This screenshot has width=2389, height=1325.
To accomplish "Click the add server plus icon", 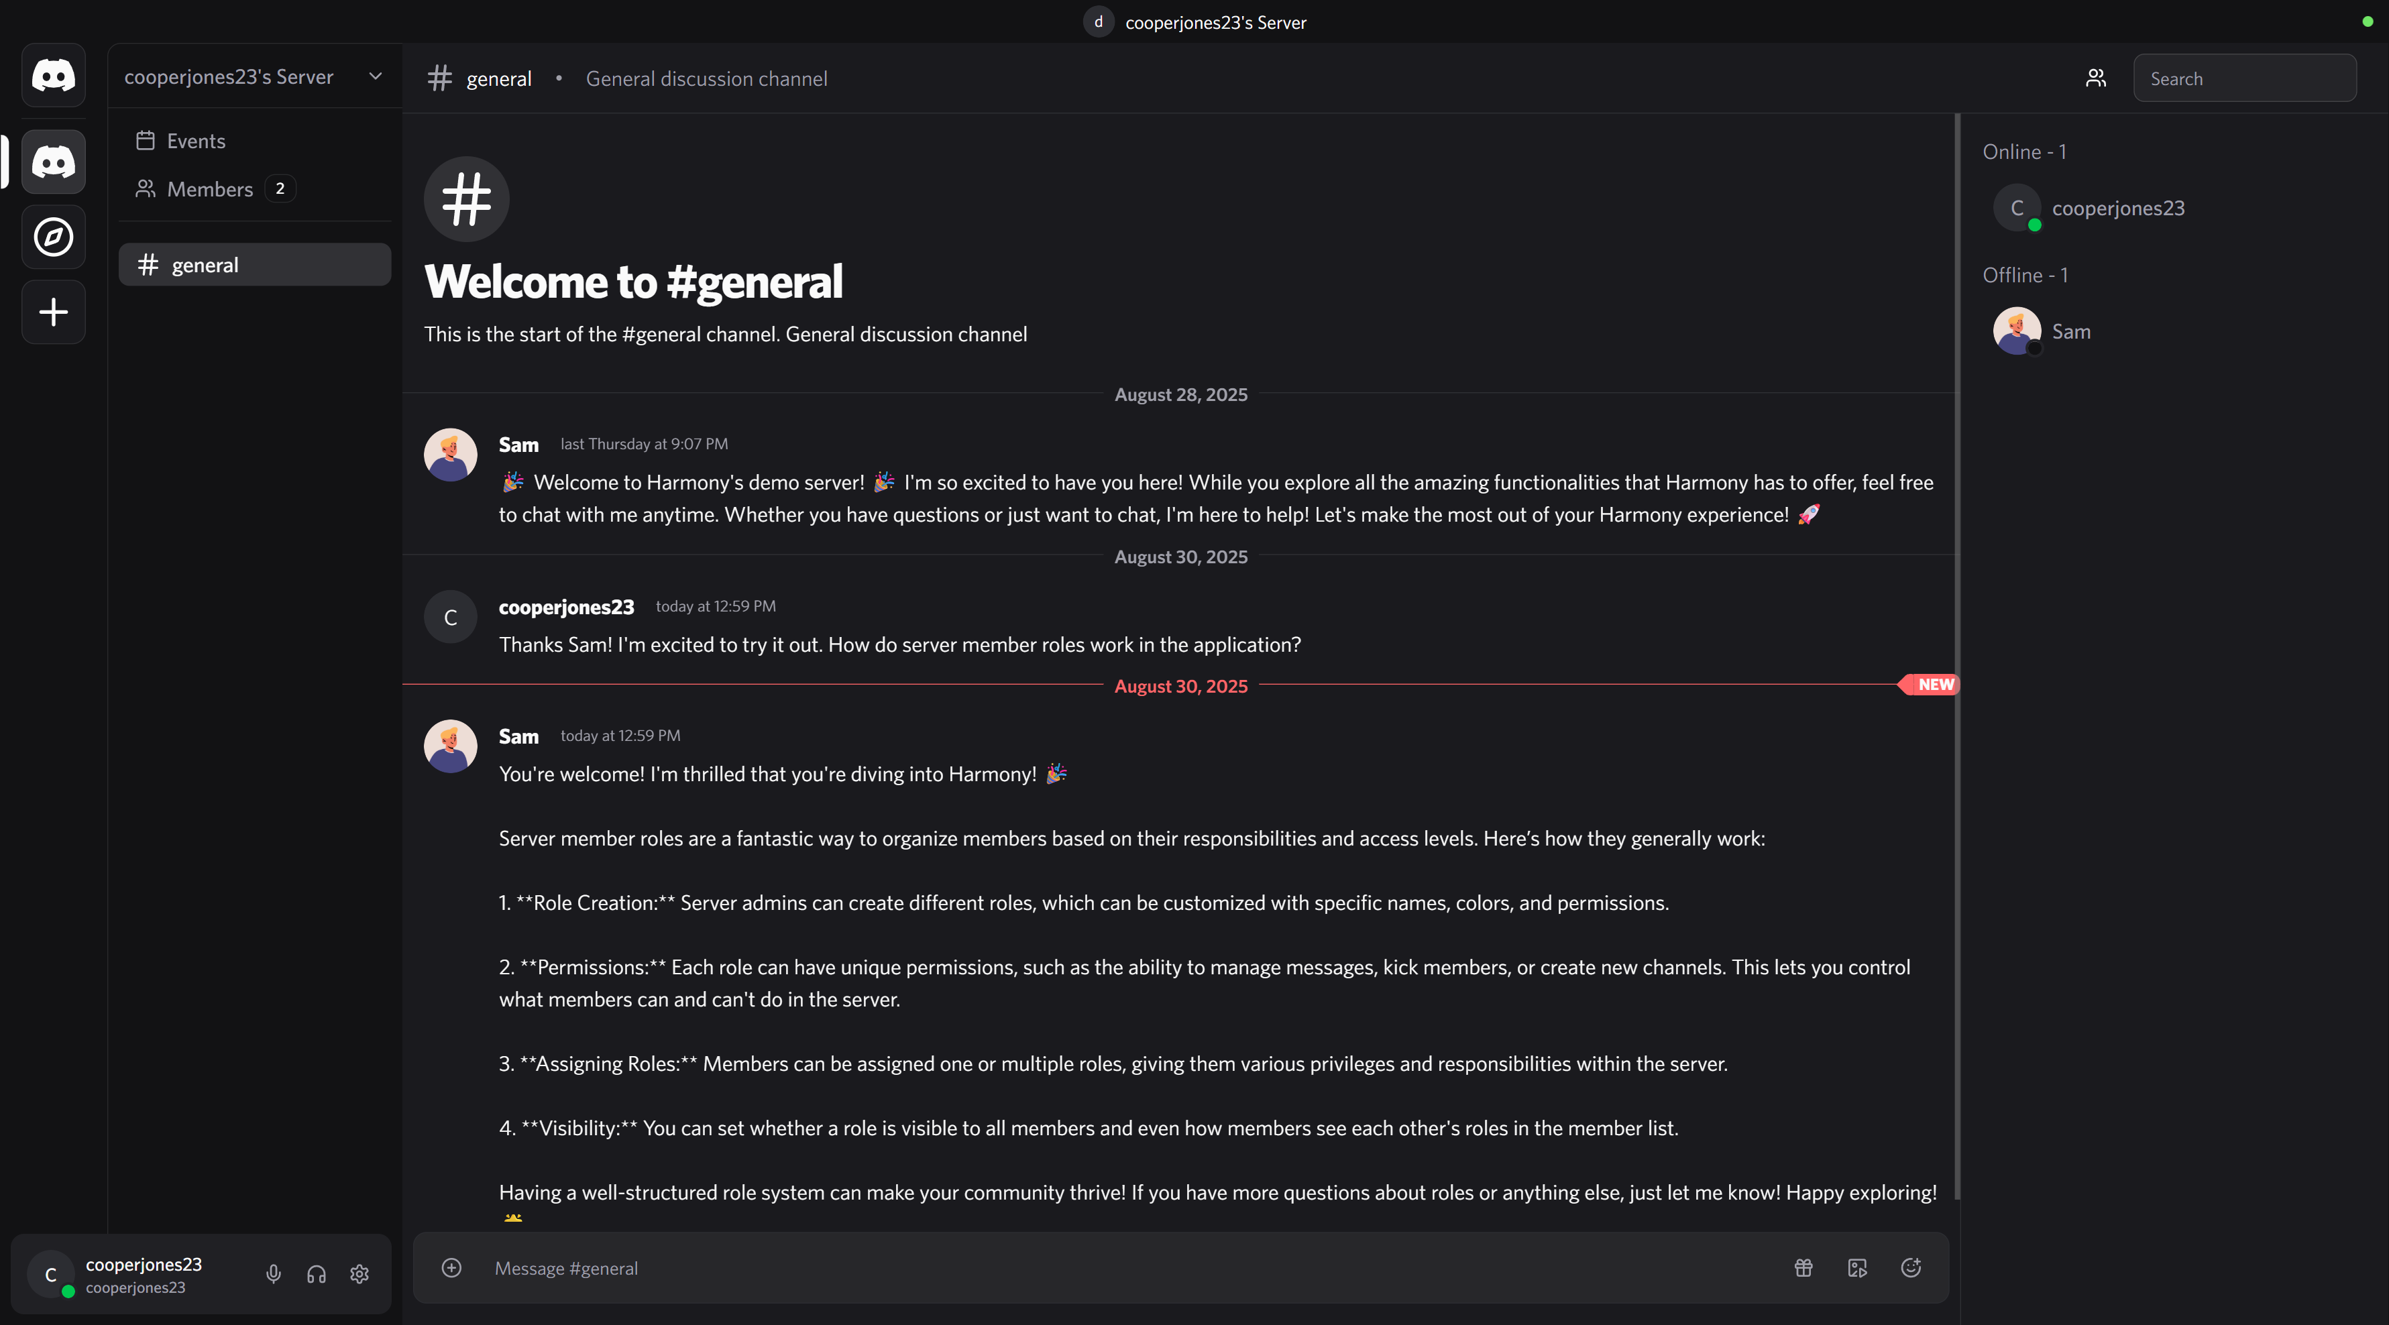I will pyautogui.click(x=53, y=312).
